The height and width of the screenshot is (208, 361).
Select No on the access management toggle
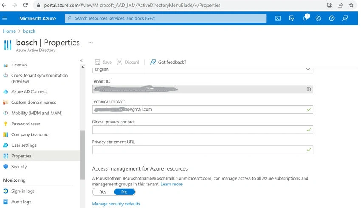point(124,192)
